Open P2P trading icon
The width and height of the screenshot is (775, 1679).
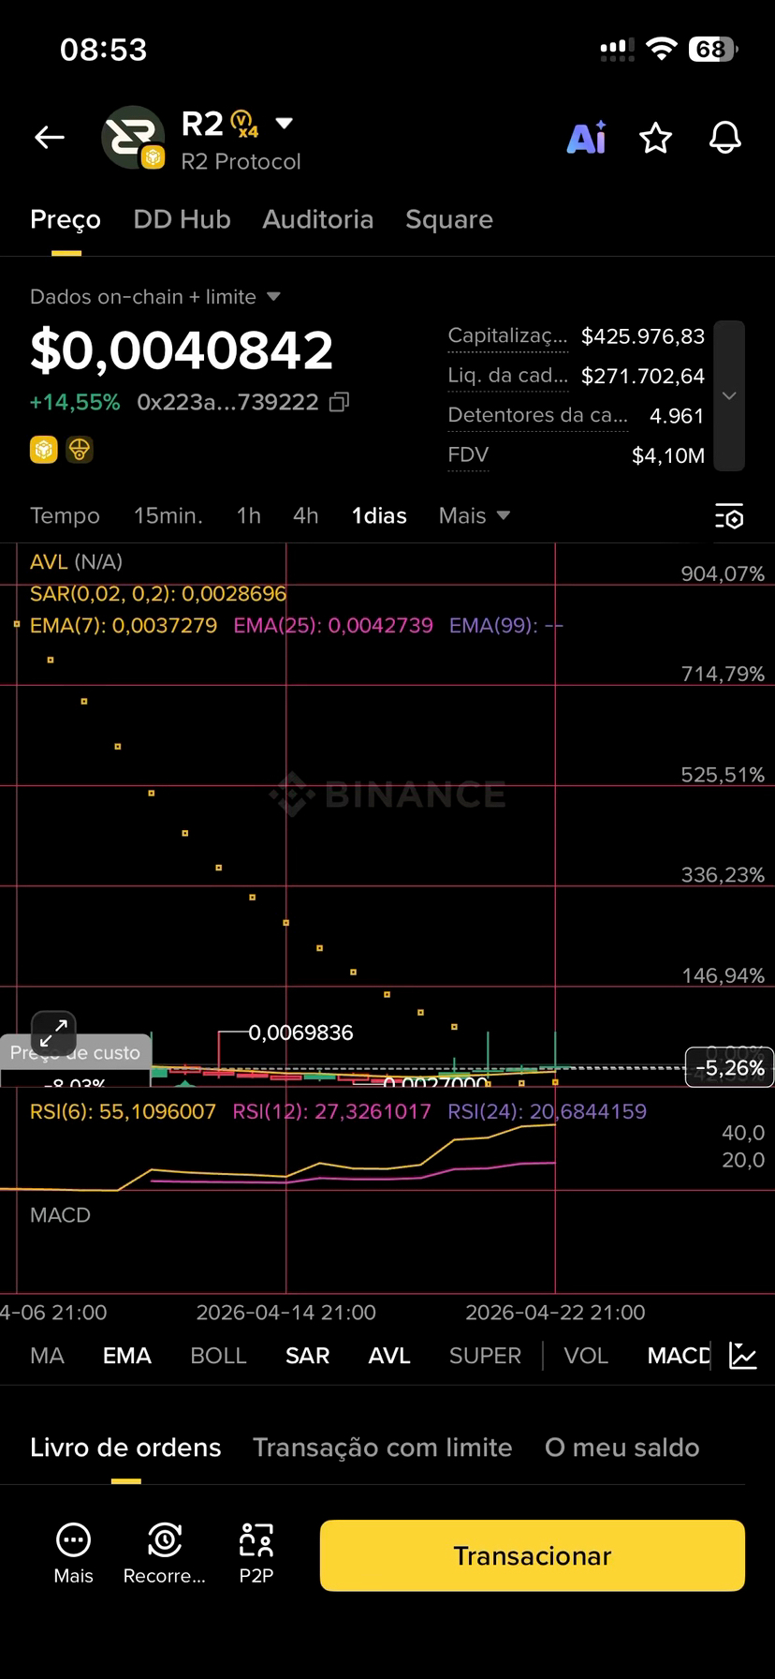(x=256, y=1554)
